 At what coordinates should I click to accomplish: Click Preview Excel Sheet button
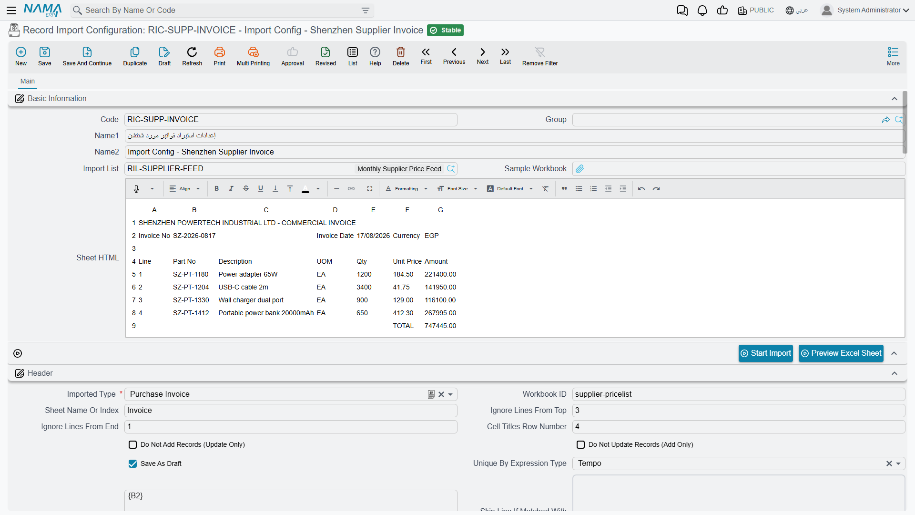pyautogui.click(x=841, y=353)
